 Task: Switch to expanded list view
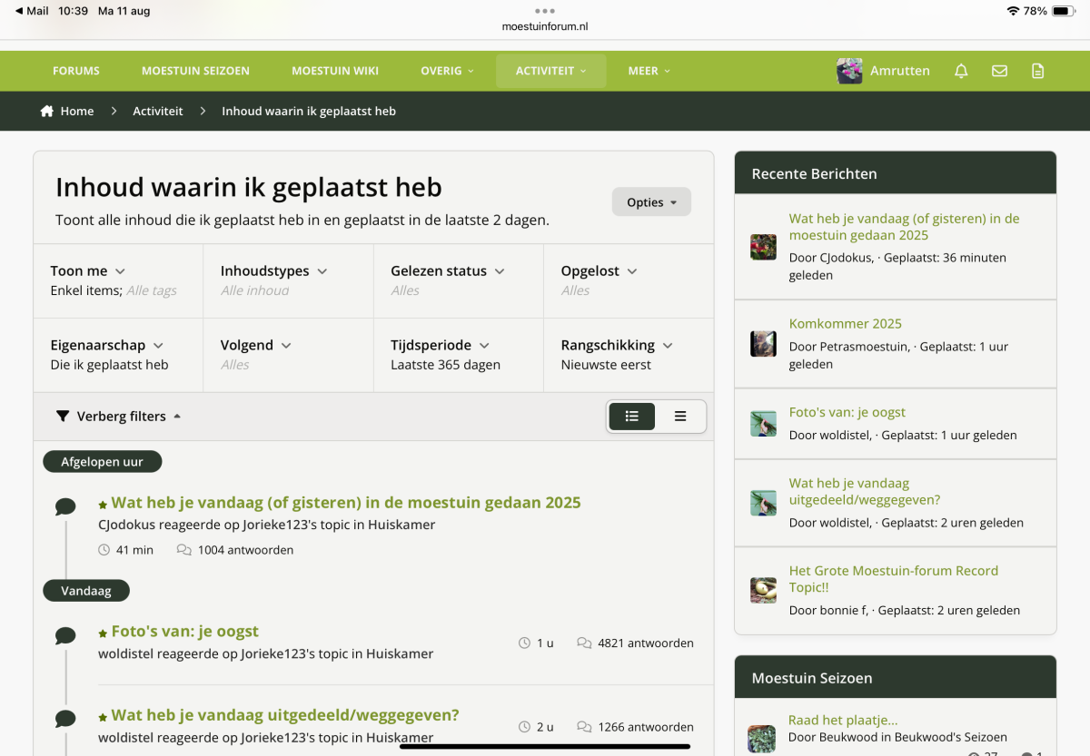(x=632, y=417)
